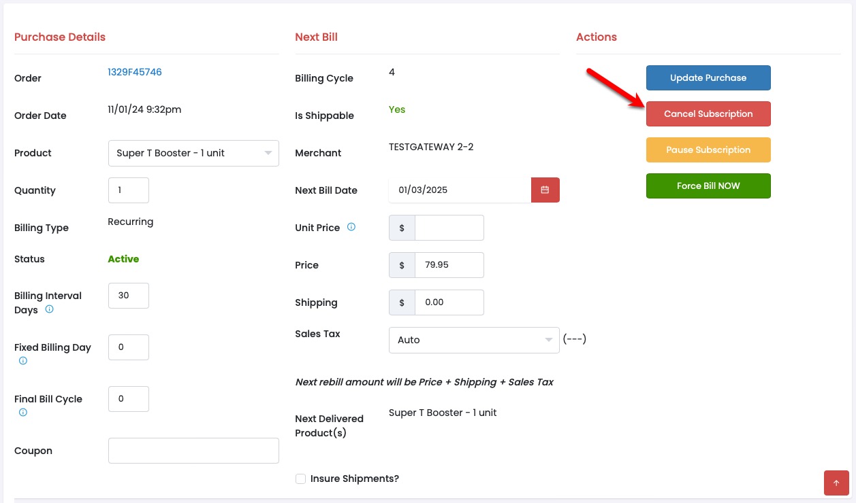Click the scroll-to-top arrow button
The width and height of the screenshot is (856, 503).
836,483
